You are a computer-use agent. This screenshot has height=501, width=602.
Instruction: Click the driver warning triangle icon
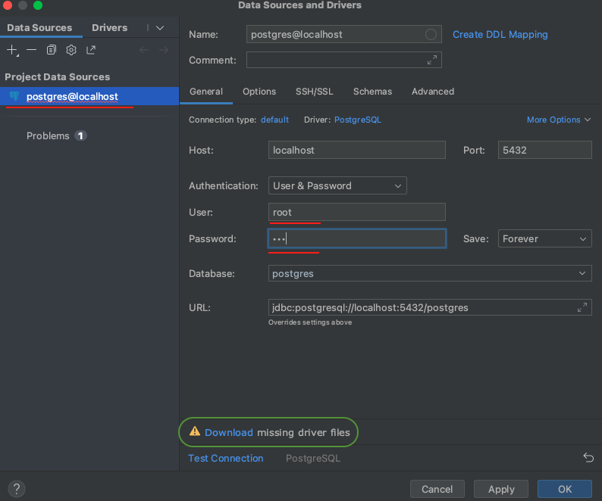click(x=195, y=431)
